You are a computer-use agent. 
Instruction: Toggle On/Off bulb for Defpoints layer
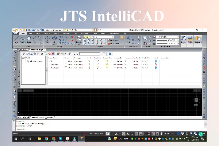coord(89,64)
